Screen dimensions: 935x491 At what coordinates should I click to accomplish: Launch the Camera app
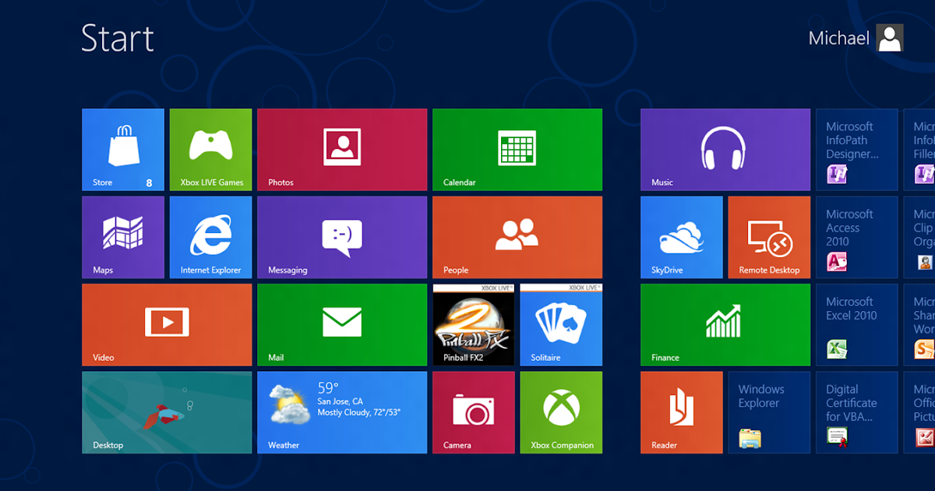(473, 412)
